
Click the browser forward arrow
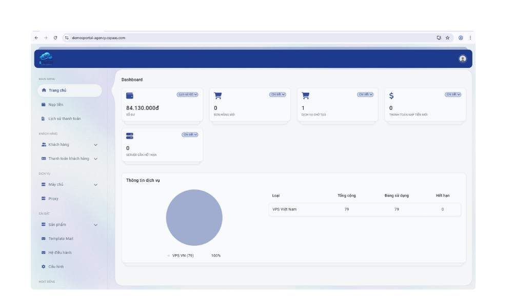(x=46, y=37)
